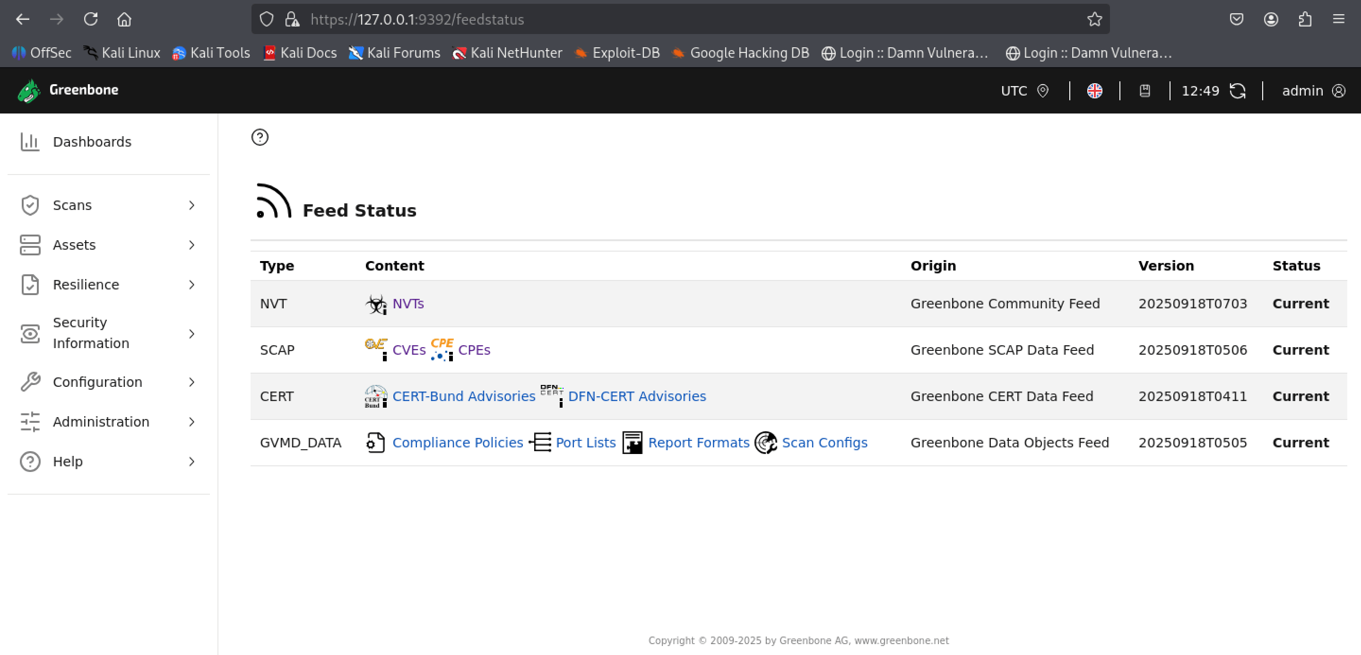1361x655 pixels.
Task: Expand the Help menu chevron
Action: pyautogui.click(x=192, y=461)
